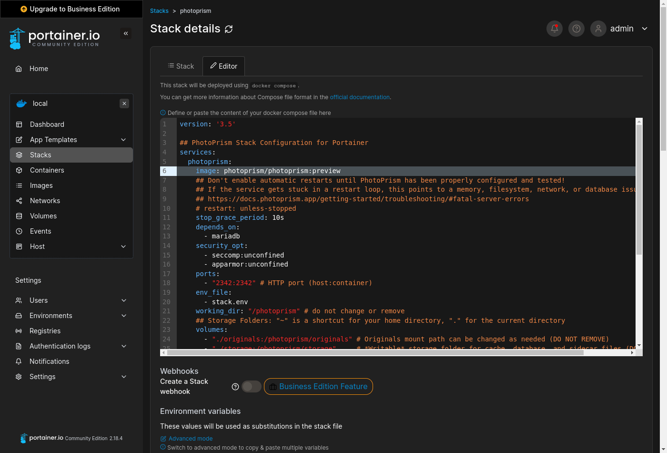Open the help question mark icon
The image size is (667, 453).
point(576,29)
